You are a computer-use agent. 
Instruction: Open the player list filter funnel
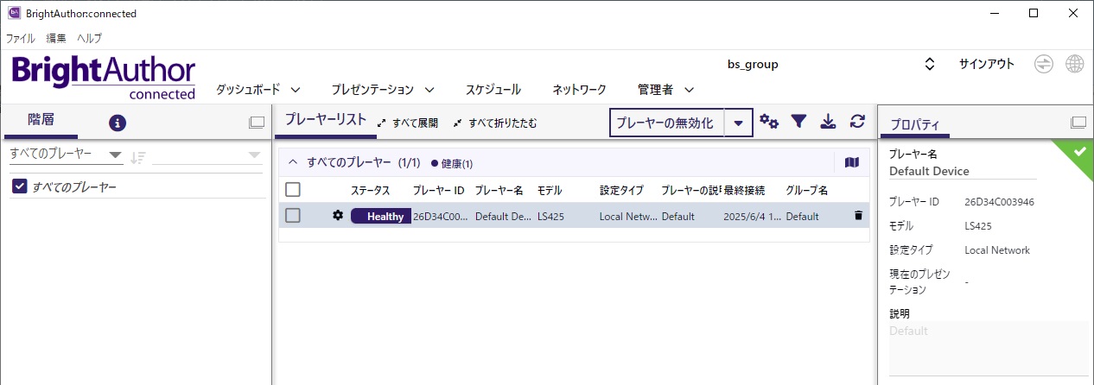tap(798, 122)
